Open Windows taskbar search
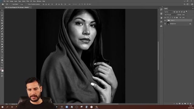 [7, 107]
